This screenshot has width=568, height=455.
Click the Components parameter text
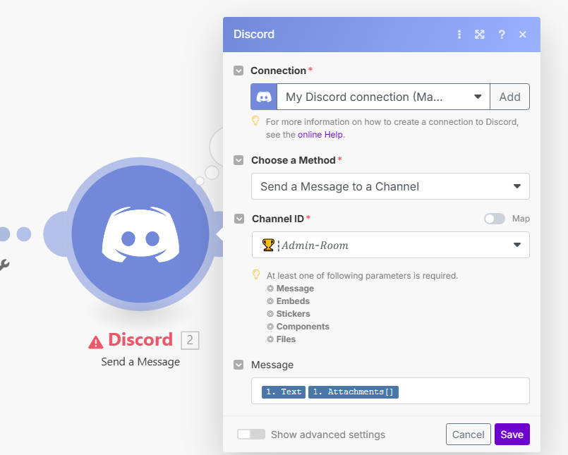303,327
